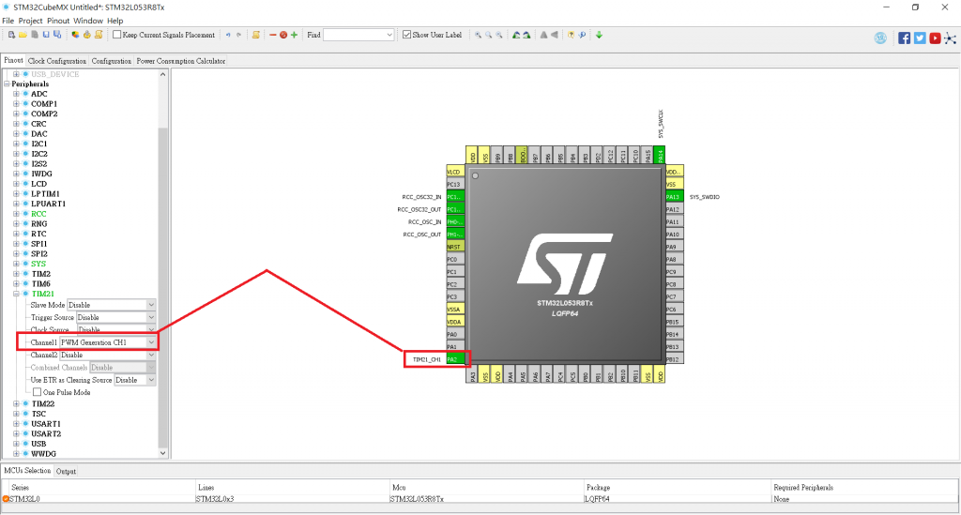
Task: Select the MCUs Selection tab
Action: click(x=27, y=471)
